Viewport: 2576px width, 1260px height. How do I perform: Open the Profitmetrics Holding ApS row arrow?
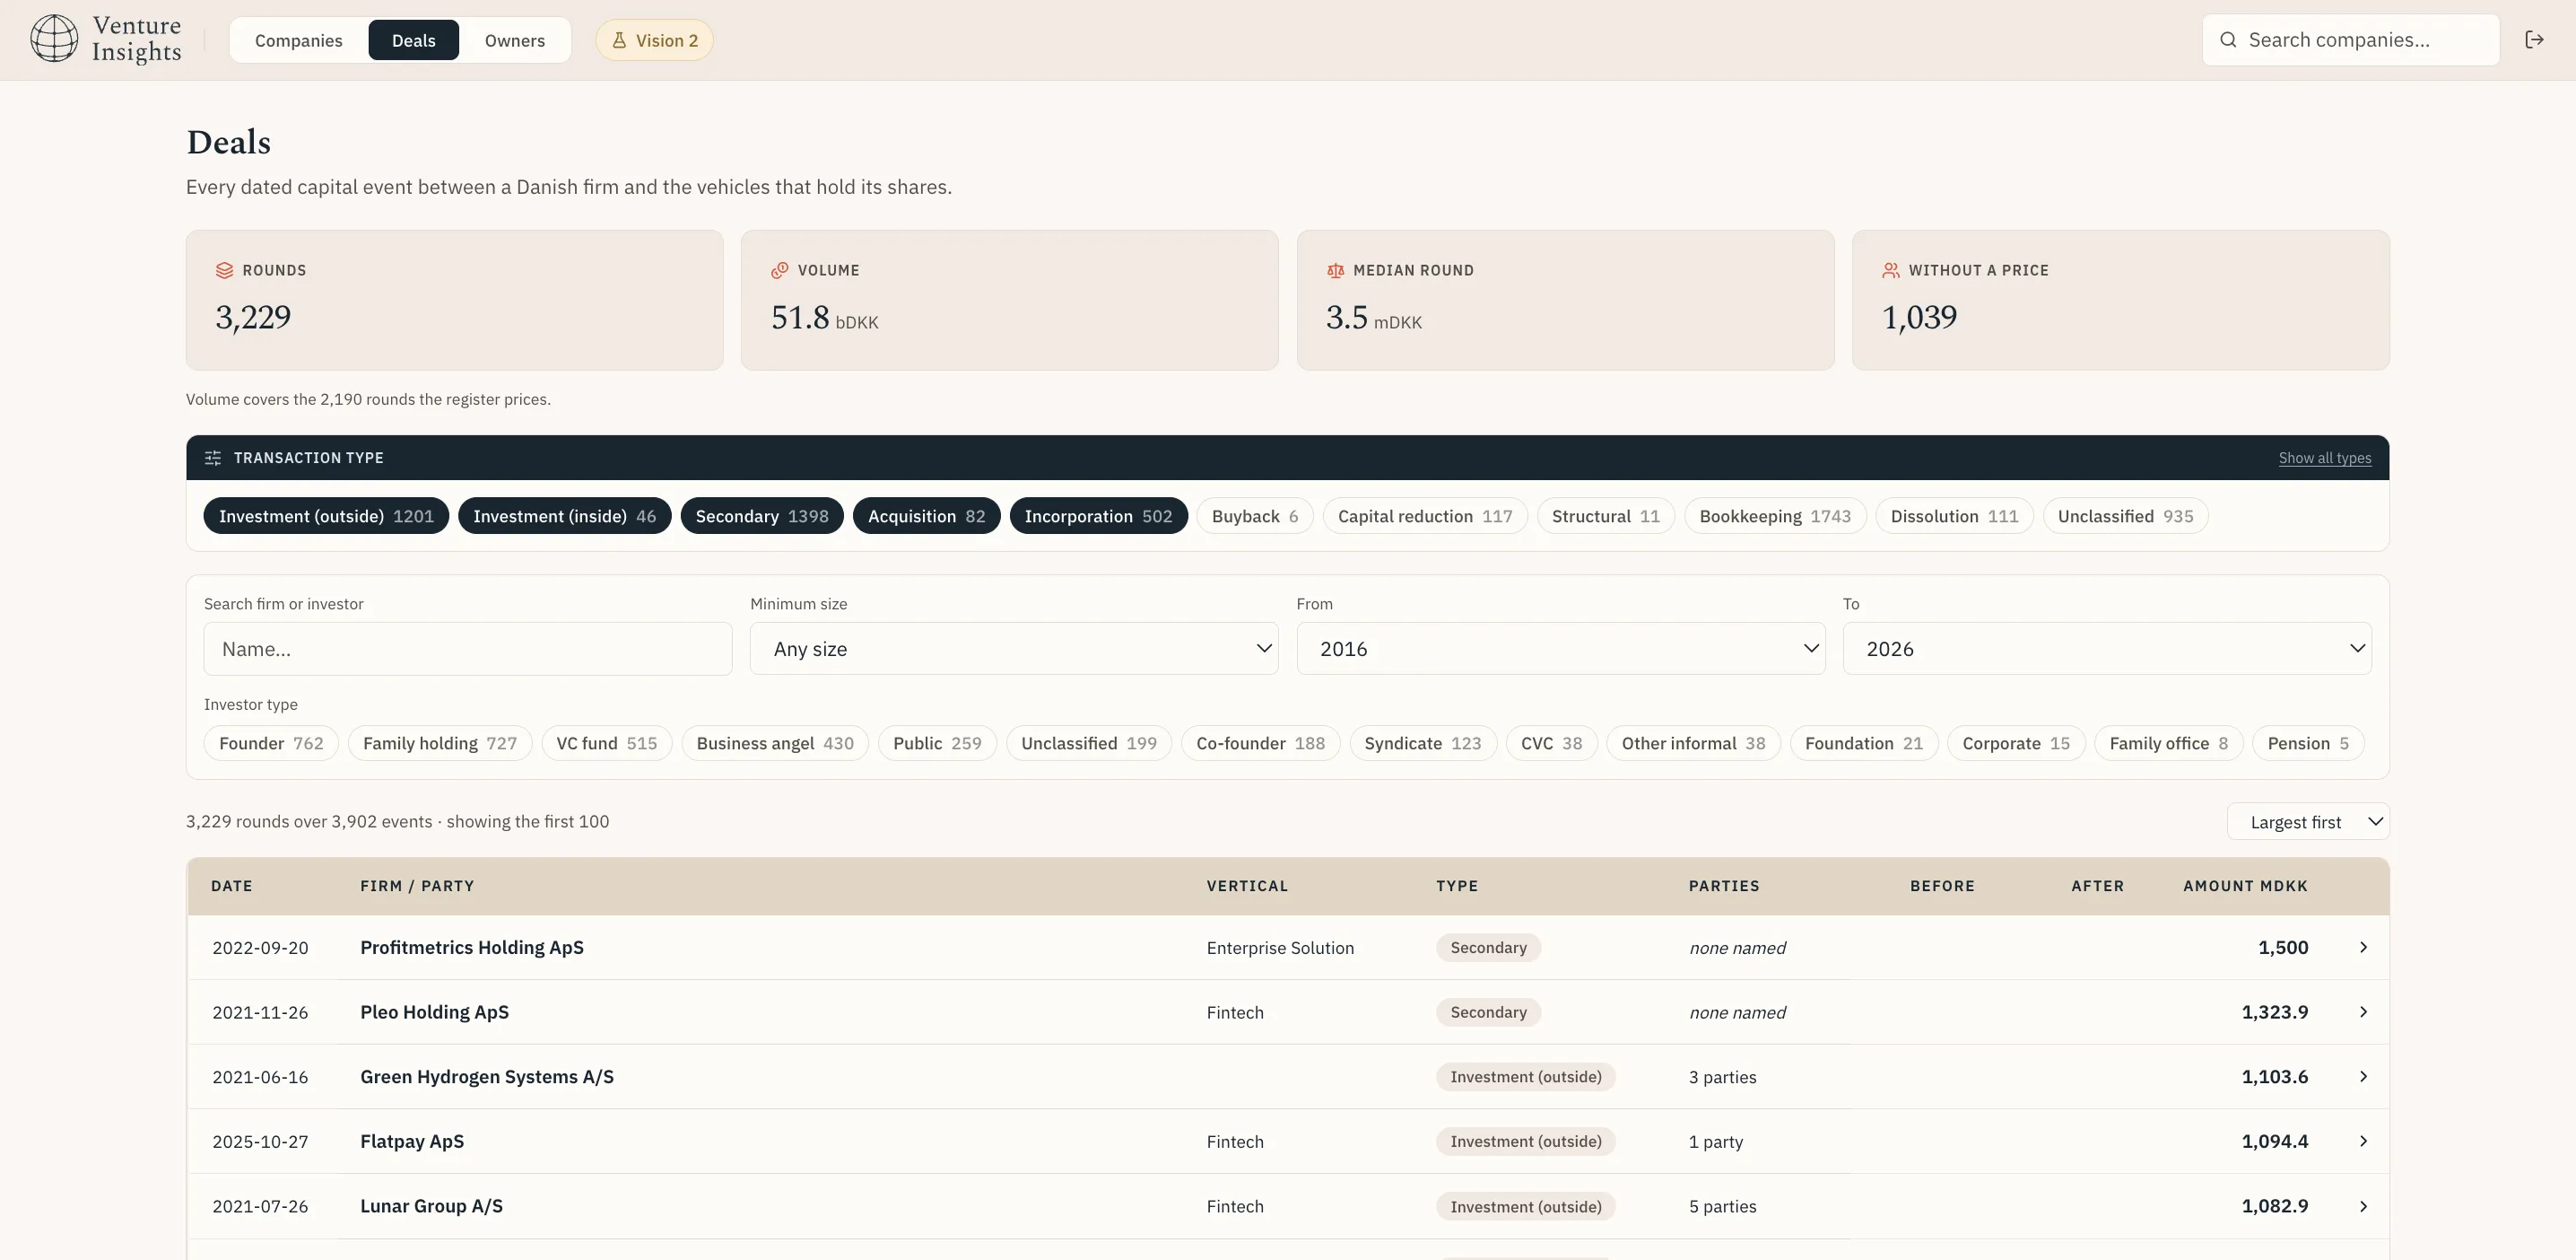point(2363,947)
